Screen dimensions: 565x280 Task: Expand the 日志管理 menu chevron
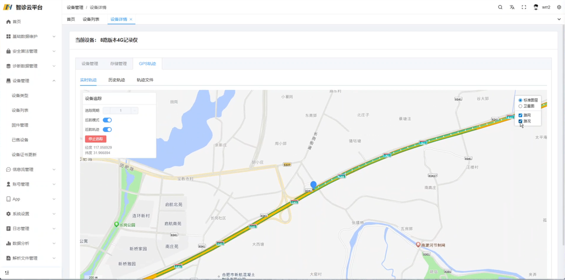pos(54,228)
